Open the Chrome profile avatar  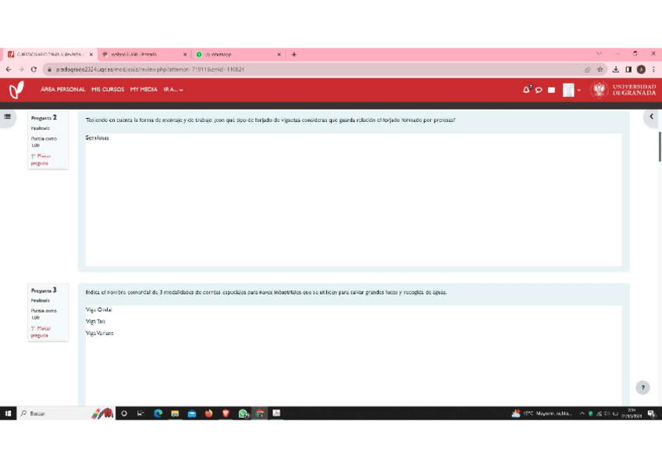tap(641, 70)
